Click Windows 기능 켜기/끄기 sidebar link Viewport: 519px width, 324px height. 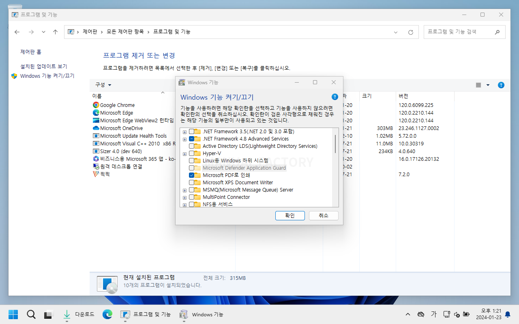(47, 76)
